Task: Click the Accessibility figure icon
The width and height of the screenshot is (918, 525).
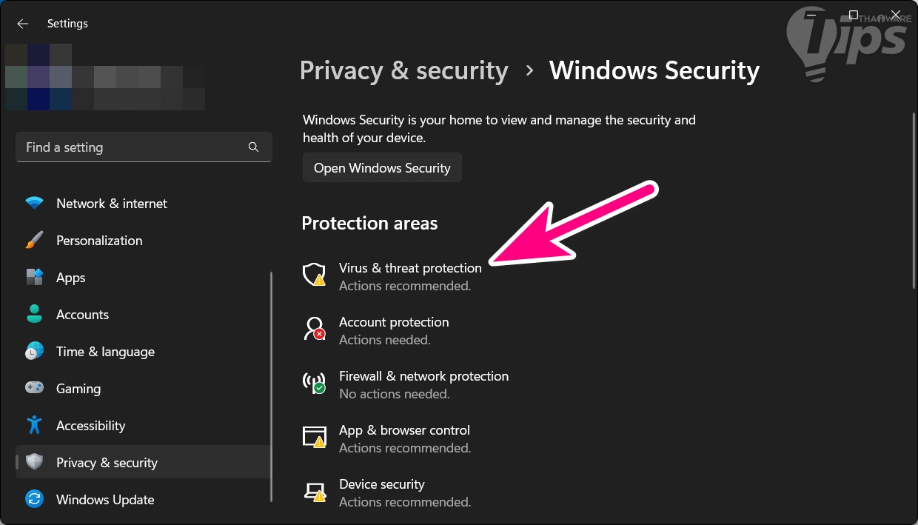Action: coord(34,426)
